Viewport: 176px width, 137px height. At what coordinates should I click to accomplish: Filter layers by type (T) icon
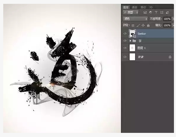[156, 12]
